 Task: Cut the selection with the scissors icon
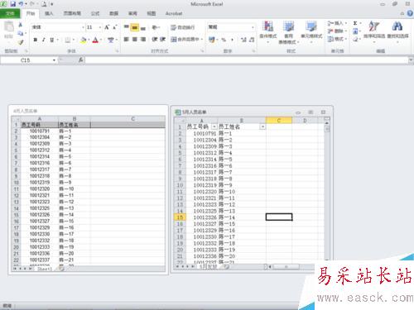tap(21, 25)
